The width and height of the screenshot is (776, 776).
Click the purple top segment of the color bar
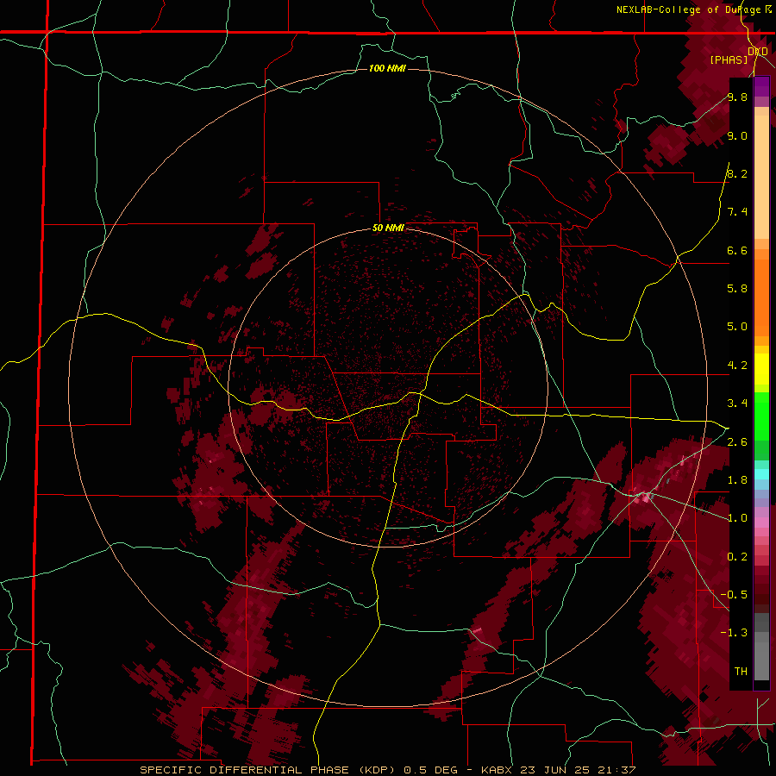pyautogui.click(x=761, y=86)
